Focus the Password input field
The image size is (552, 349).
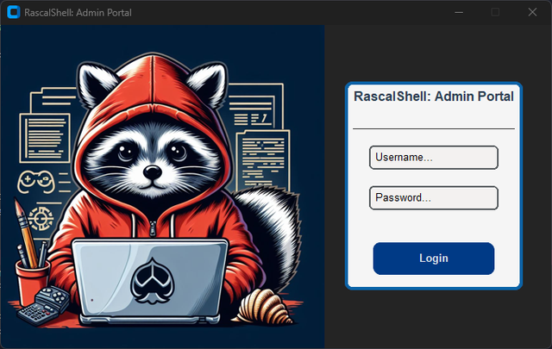(x=434, y=198)
